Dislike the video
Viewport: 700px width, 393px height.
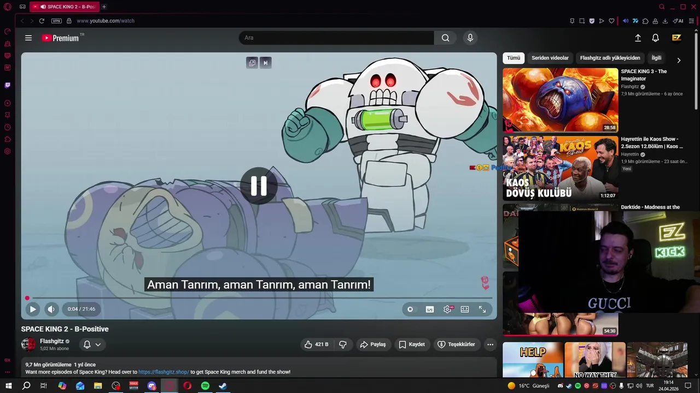tap(343, 344)
